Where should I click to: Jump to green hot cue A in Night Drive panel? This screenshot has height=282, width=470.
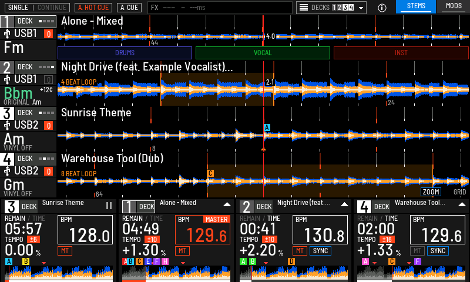(243, 261)
